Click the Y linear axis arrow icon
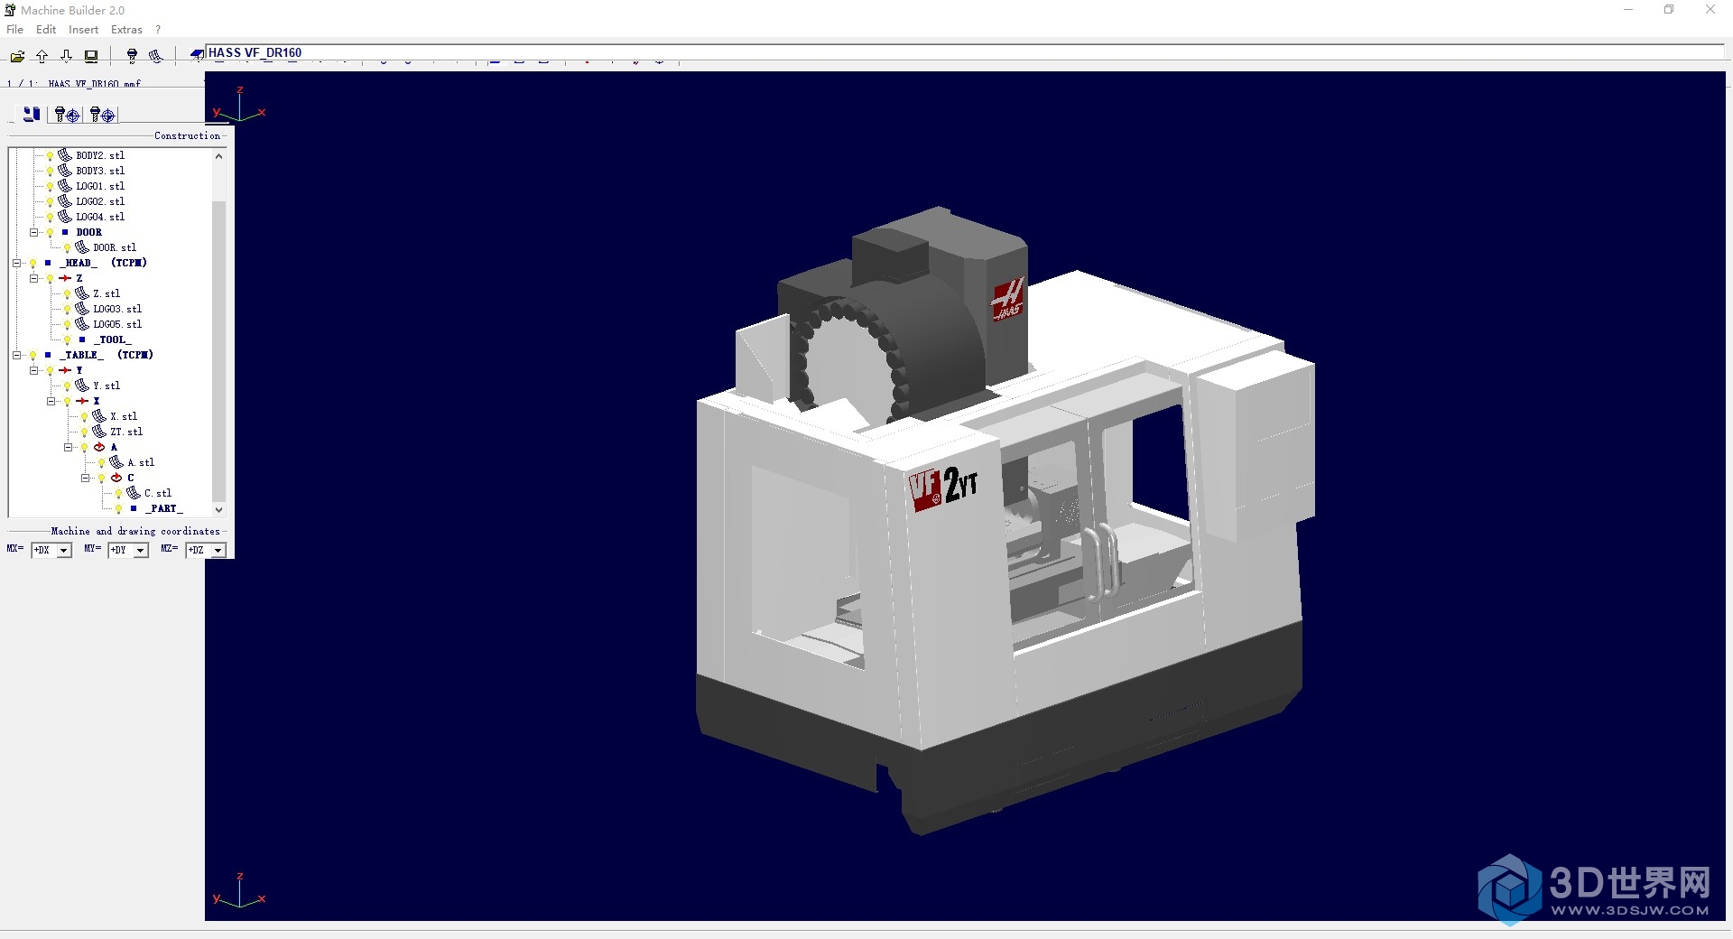The height and width of the screenshot is (939, 1733). tap(65, 370)
